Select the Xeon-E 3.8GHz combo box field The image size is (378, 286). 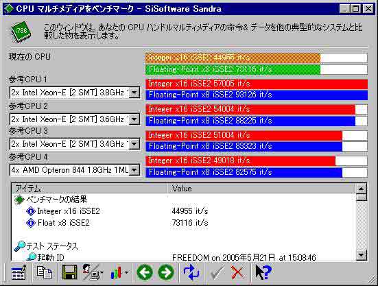(x=75, y=93)
